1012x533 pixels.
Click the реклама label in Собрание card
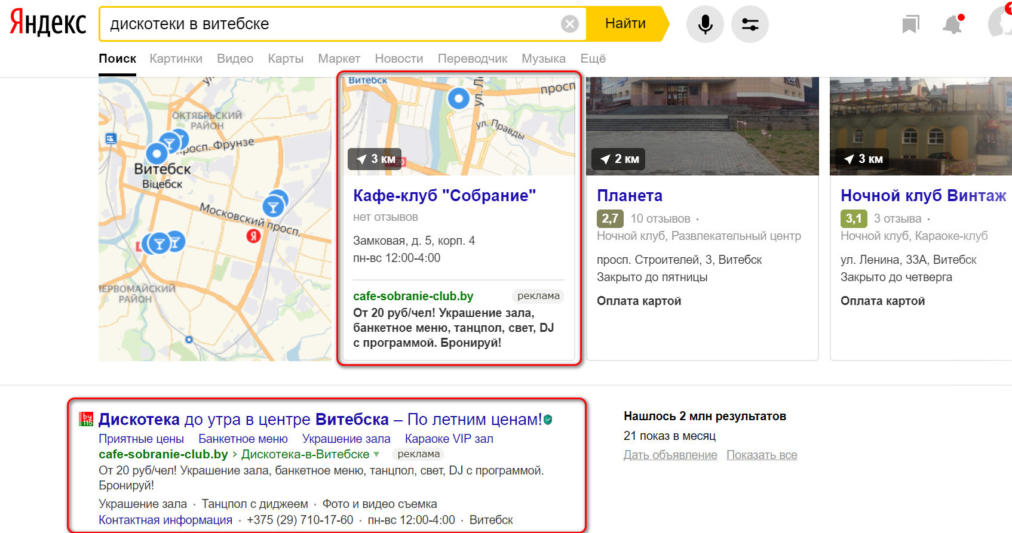538,296
